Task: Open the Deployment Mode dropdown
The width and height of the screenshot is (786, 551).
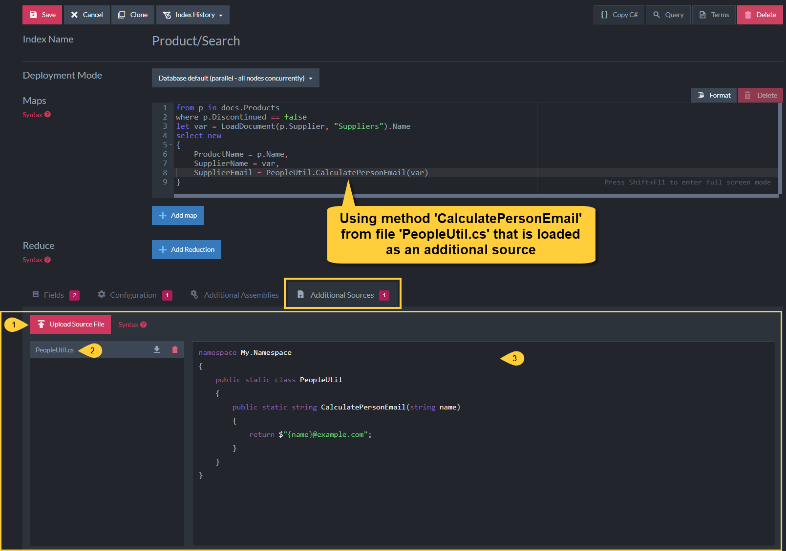Action: [235, 78]
